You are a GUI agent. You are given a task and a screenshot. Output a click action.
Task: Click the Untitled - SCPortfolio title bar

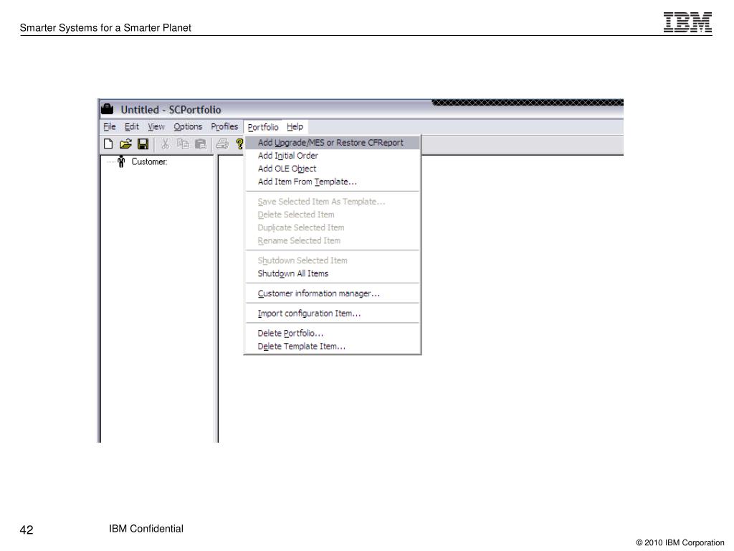(x=361, y=109)
